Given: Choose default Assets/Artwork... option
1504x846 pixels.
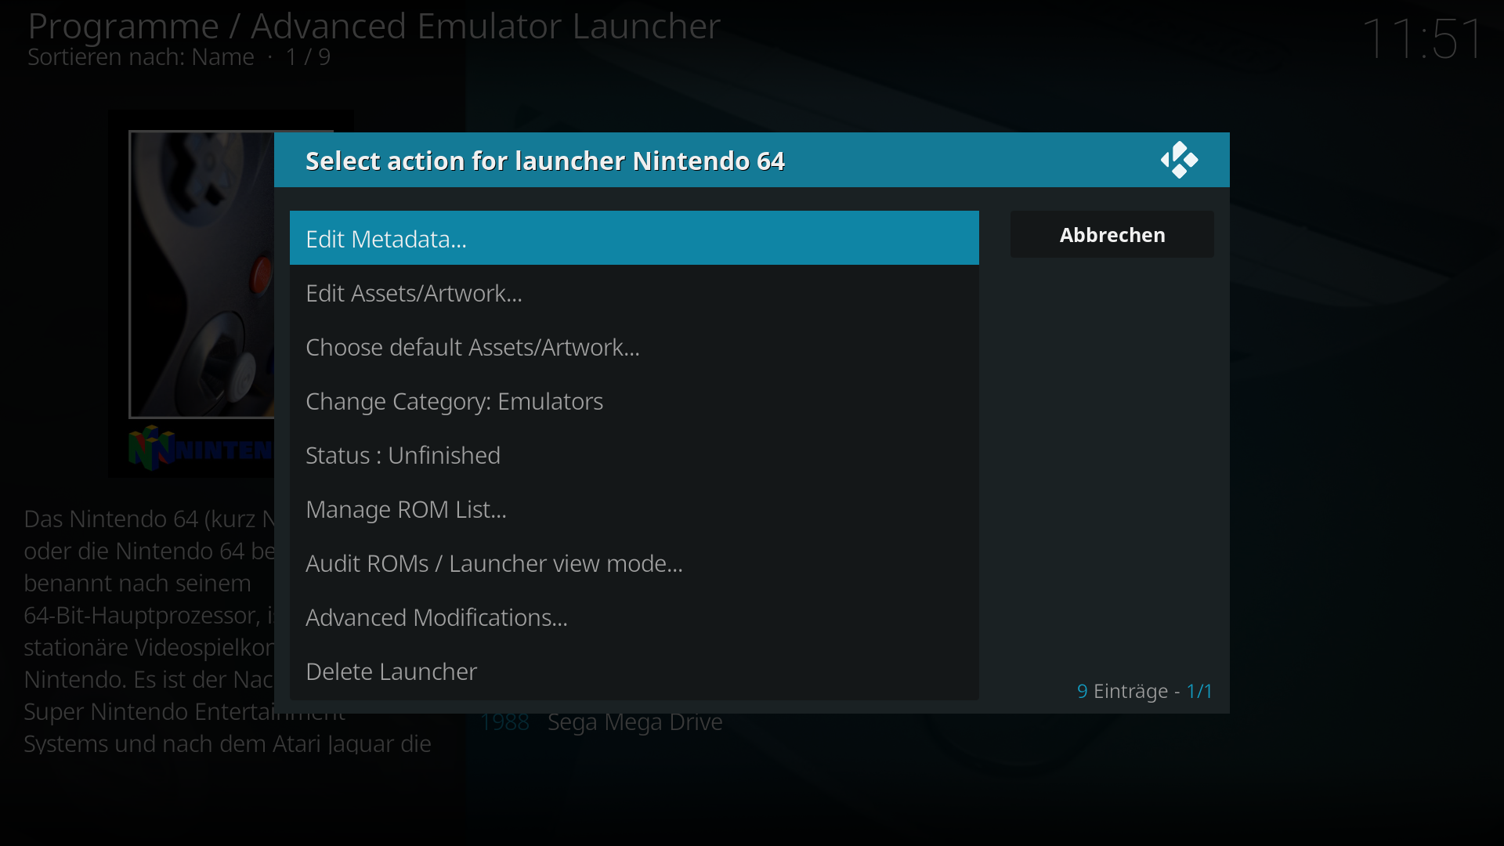Looking at the screenshot, I should pyautogui.click(x=634, y=346).
